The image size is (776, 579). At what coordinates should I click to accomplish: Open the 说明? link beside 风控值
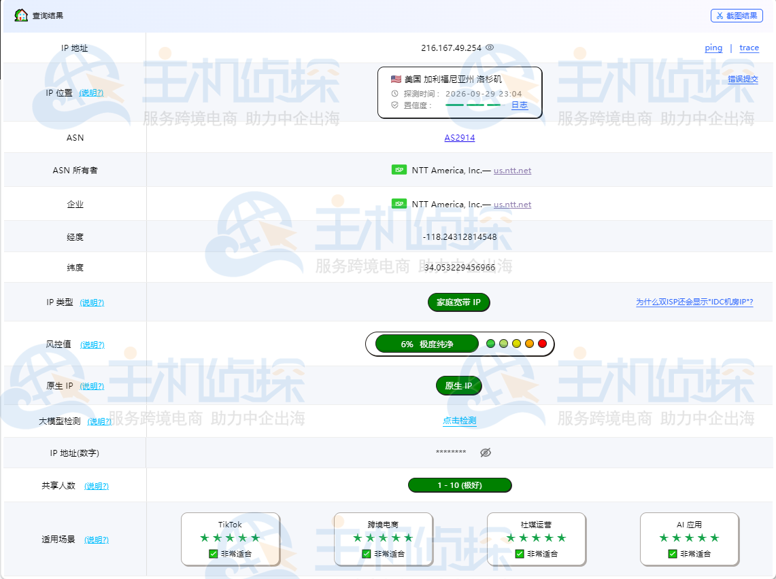click(x=92, y=345)
